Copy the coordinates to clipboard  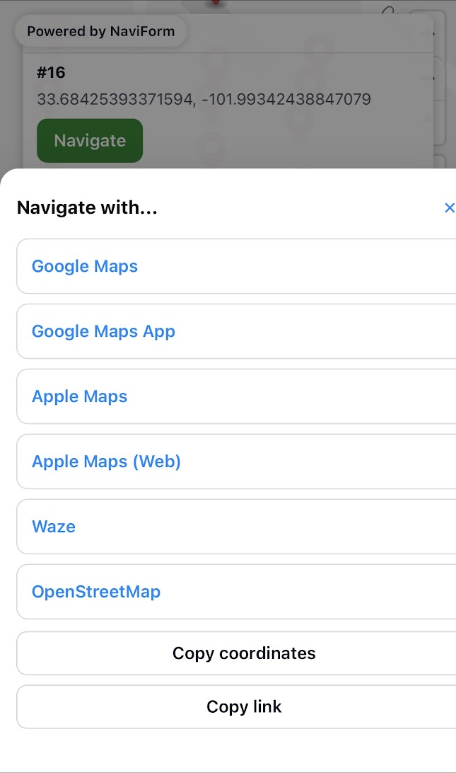click(x=244, y=653)
